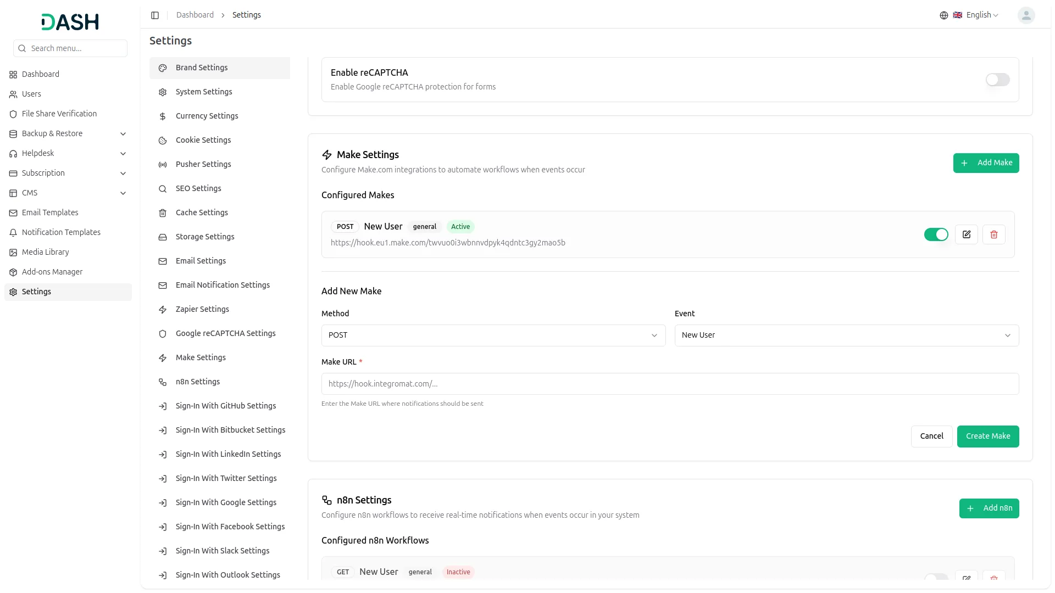Enable the reCAPTCHA toggle
Screen dimensions: 1055x593
pyautogui.click(x=997, y=80)
